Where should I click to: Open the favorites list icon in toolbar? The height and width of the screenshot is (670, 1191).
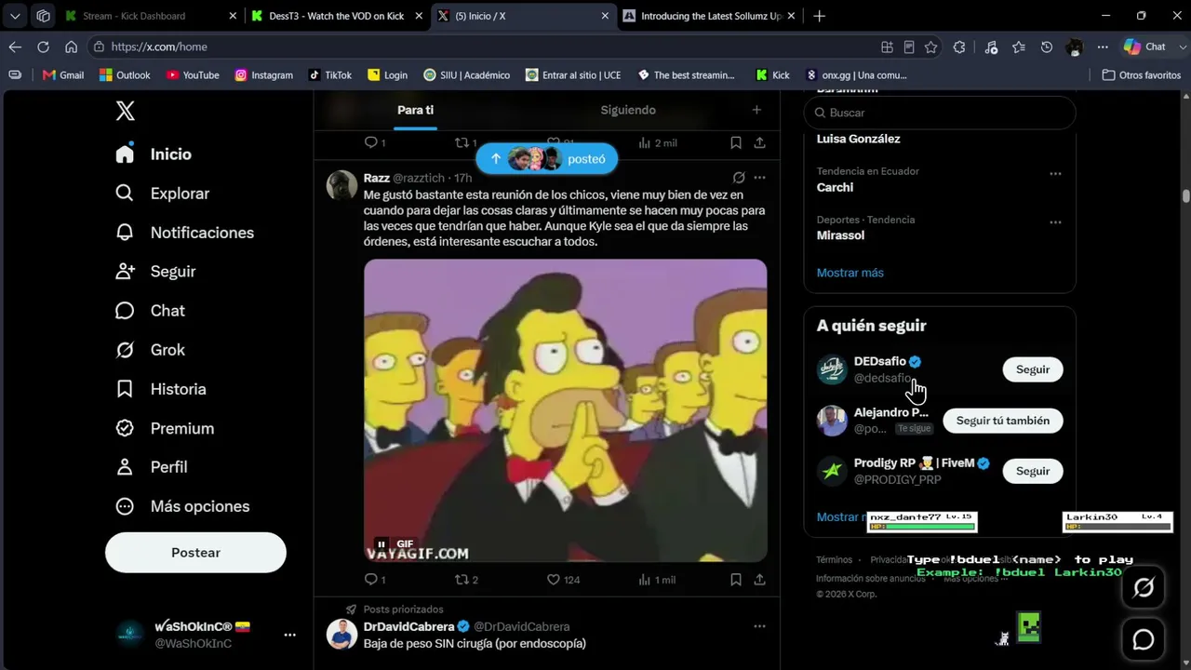[1019, 47]
